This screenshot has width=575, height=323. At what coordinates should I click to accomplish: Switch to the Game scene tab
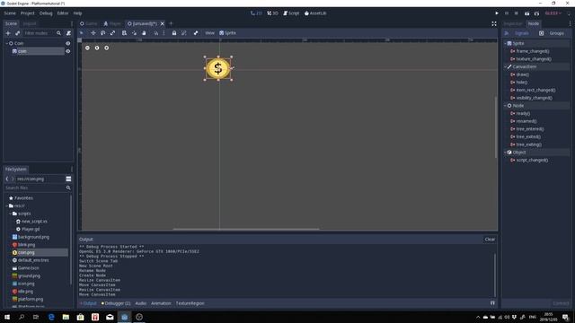click(89, 23)
